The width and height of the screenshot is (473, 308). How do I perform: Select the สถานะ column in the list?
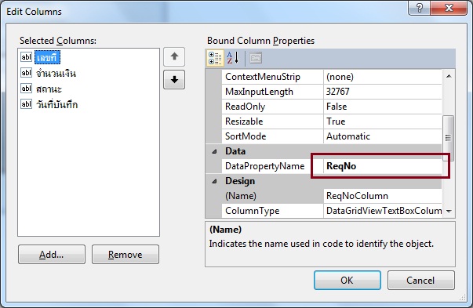(49, 89)
